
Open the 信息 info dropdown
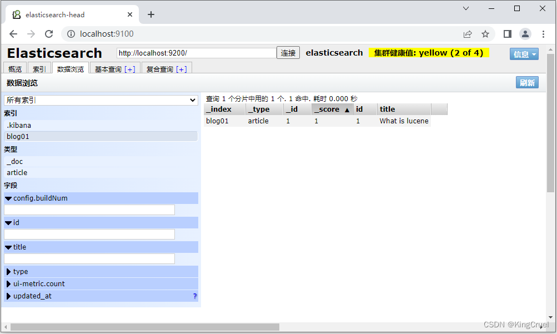pos(524,54)
